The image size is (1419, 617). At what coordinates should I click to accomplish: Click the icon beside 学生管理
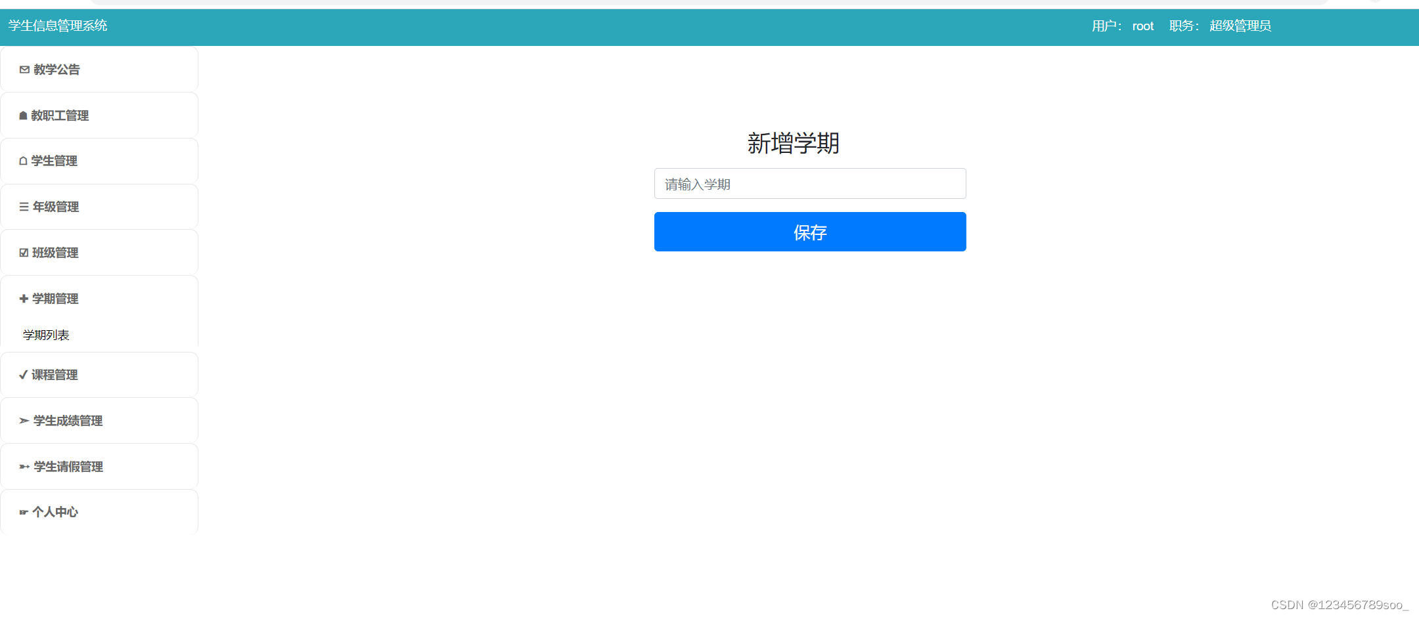[23, 161]
